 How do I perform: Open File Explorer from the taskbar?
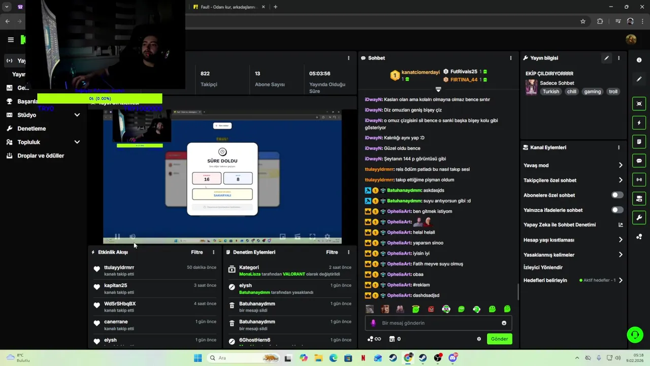[318, 358]
